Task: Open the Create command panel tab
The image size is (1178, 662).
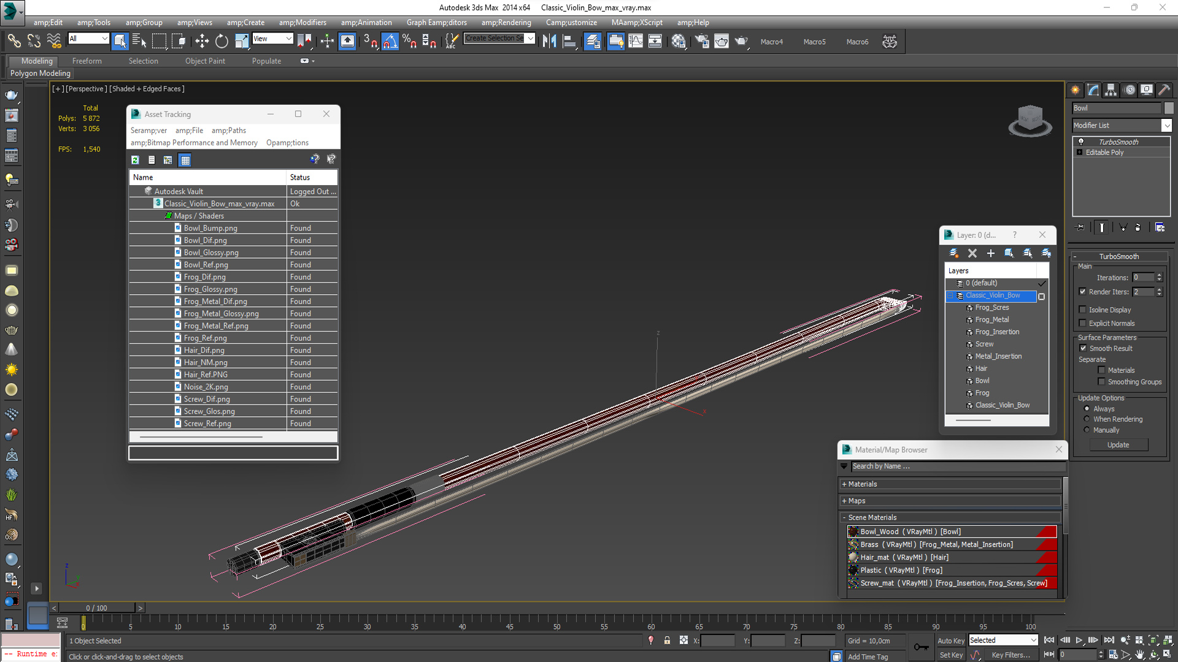Action: [x=1076, y=90]
